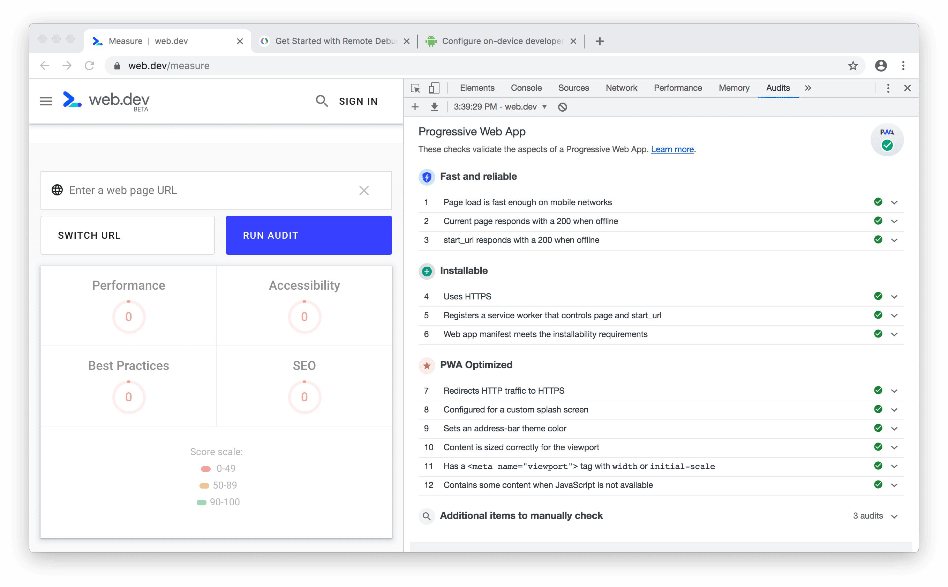Screen dimensions: 948x587
Task: Click the PWA Optimized star icon
Action: coord(427,365)
